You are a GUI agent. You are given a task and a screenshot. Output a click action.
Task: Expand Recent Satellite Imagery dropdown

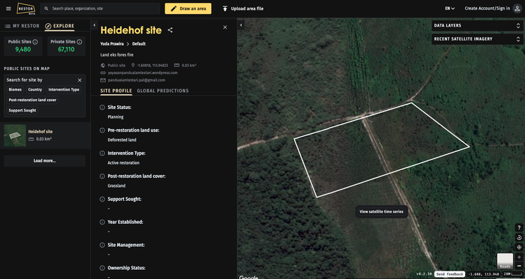[476, 39]
